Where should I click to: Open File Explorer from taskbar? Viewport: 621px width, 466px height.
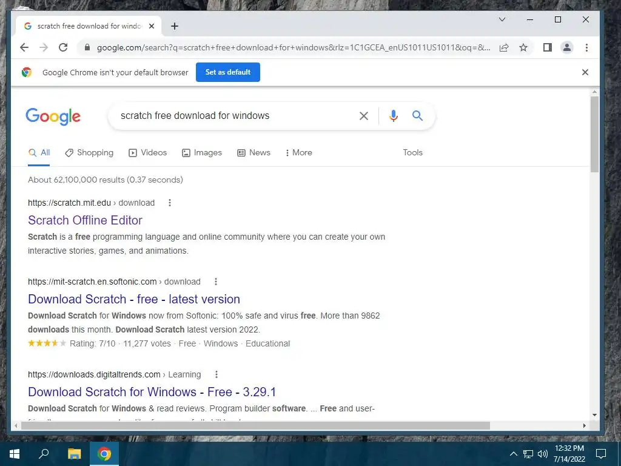click(x=74, y=454)
